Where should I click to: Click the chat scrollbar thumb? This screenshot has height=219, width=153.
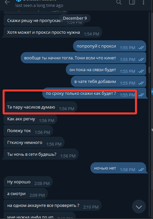pos(149,70)
